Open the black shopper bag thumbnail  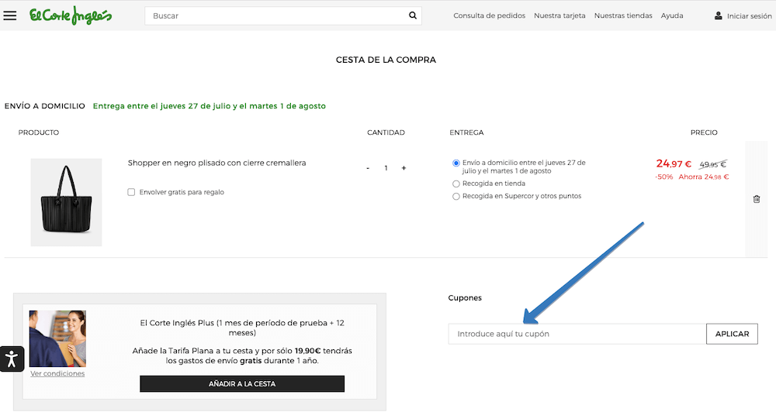coord(66,202)
